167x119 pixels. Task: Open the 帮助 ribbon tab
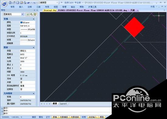[82, 7]
